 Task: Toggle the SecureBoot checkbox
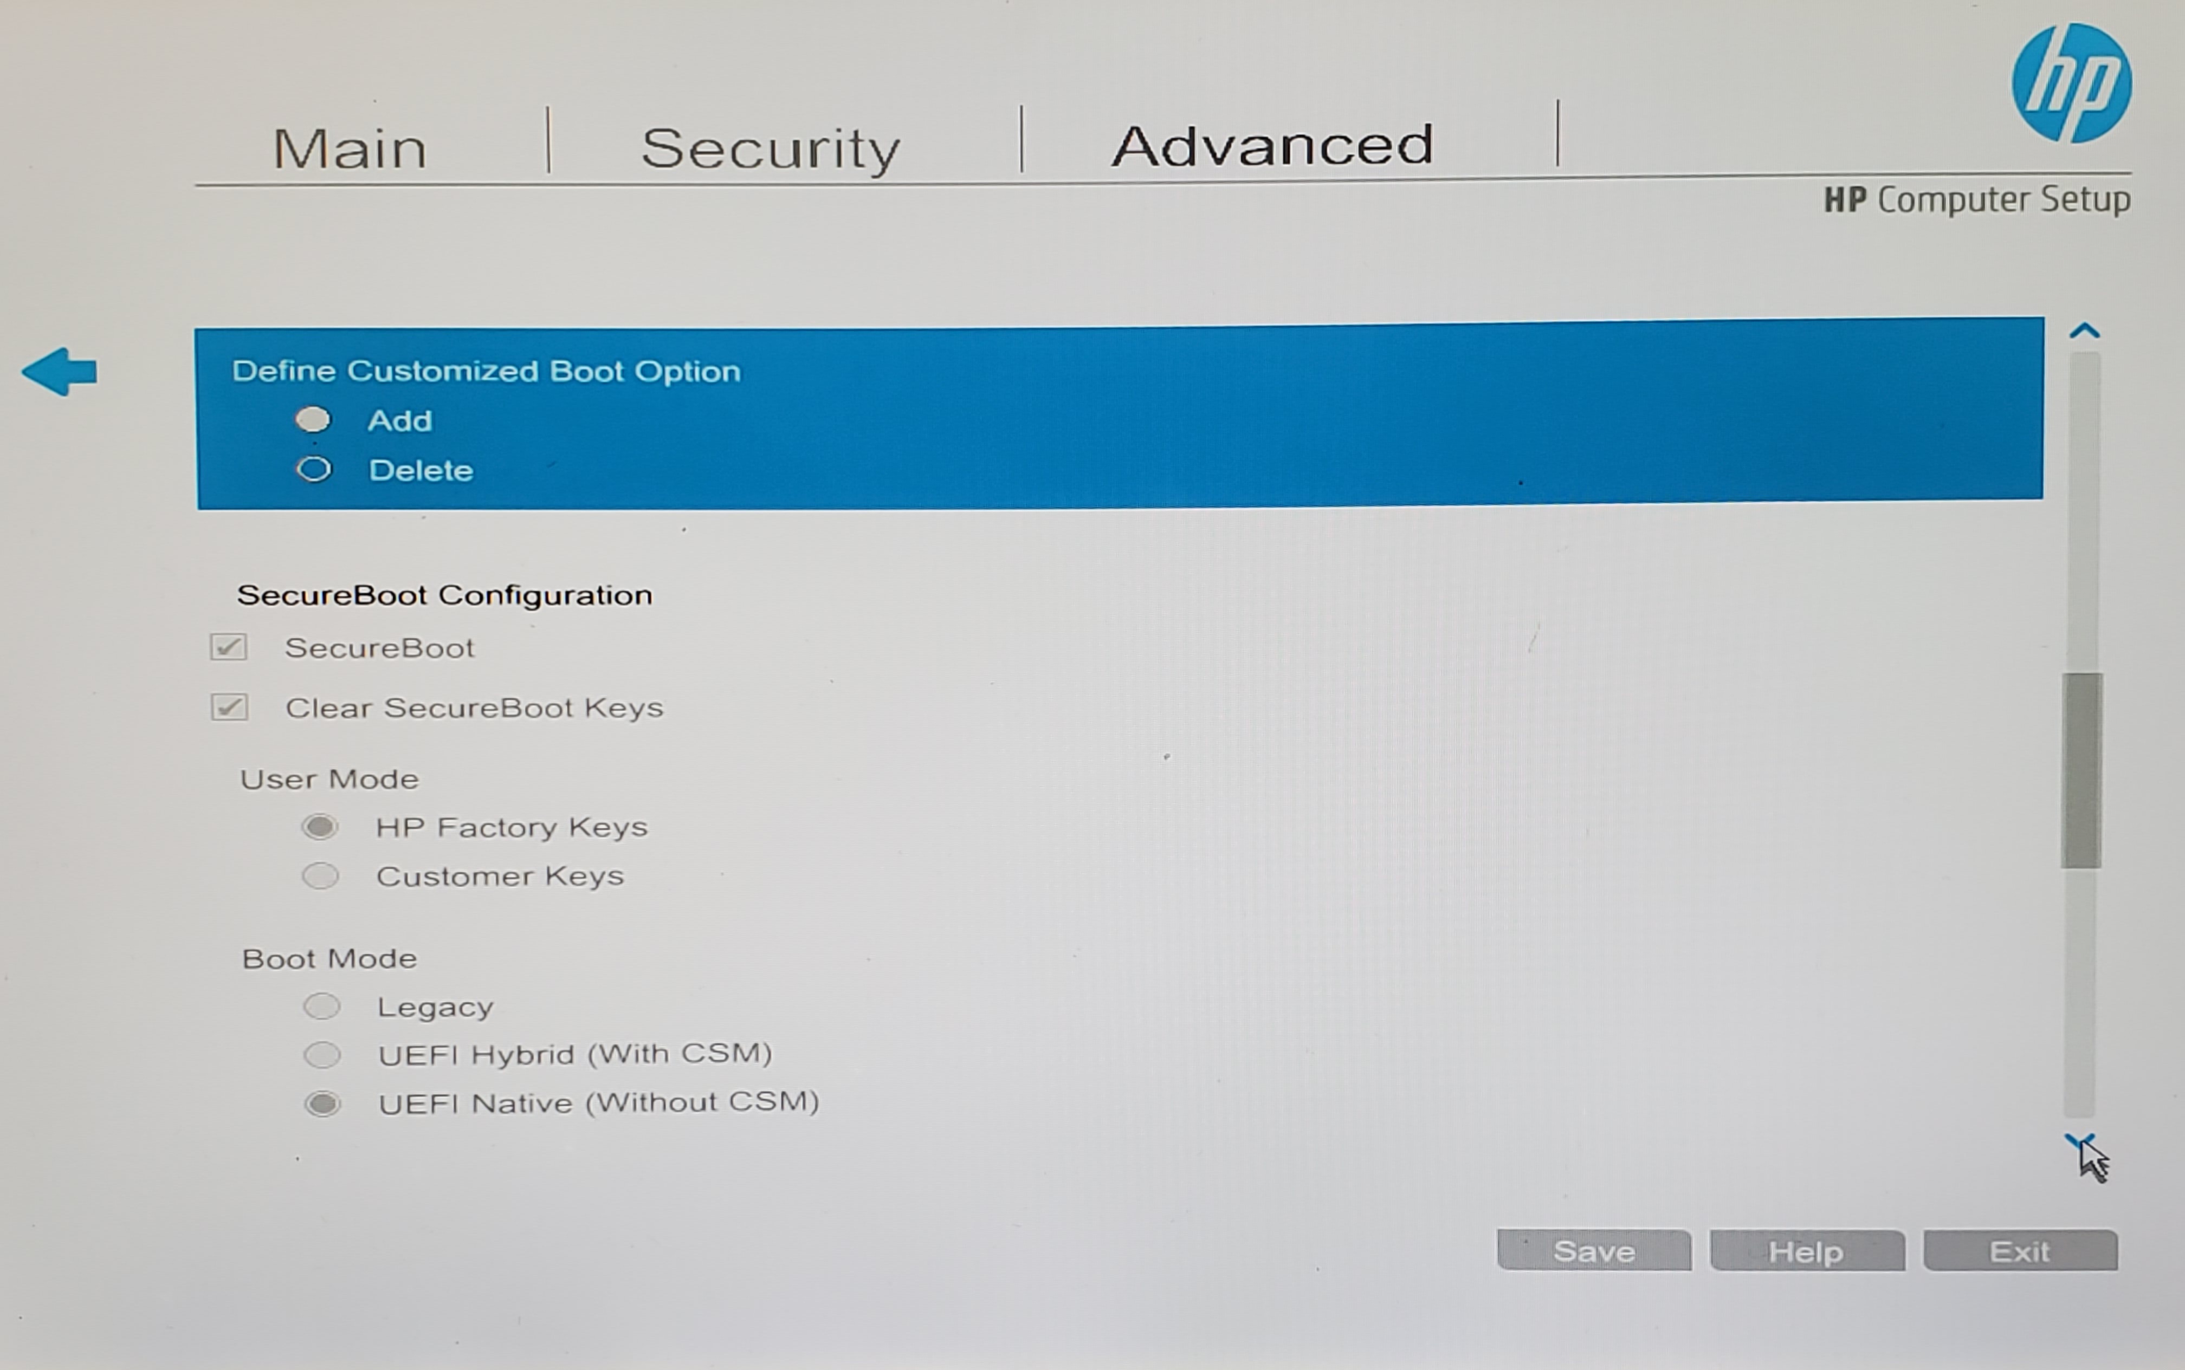[228, 647]
